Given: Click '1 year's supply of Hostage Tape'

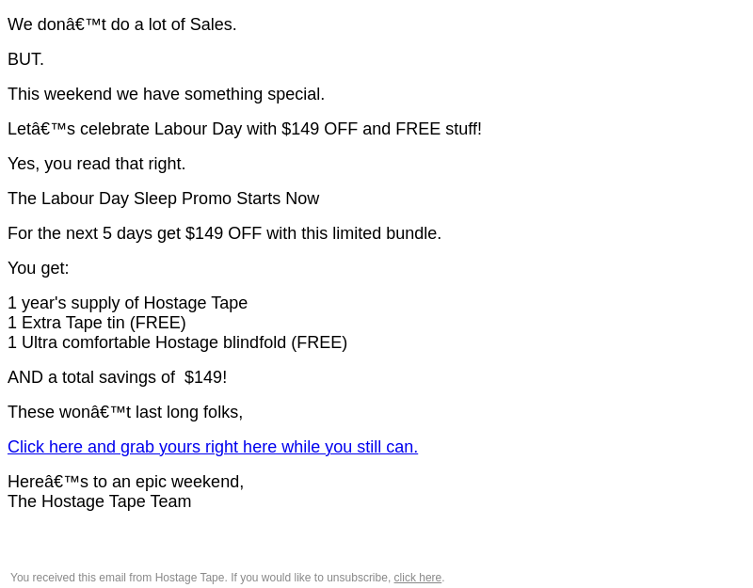Looking at the screenshot, I should pyautogui.click(x=128, y=303).
